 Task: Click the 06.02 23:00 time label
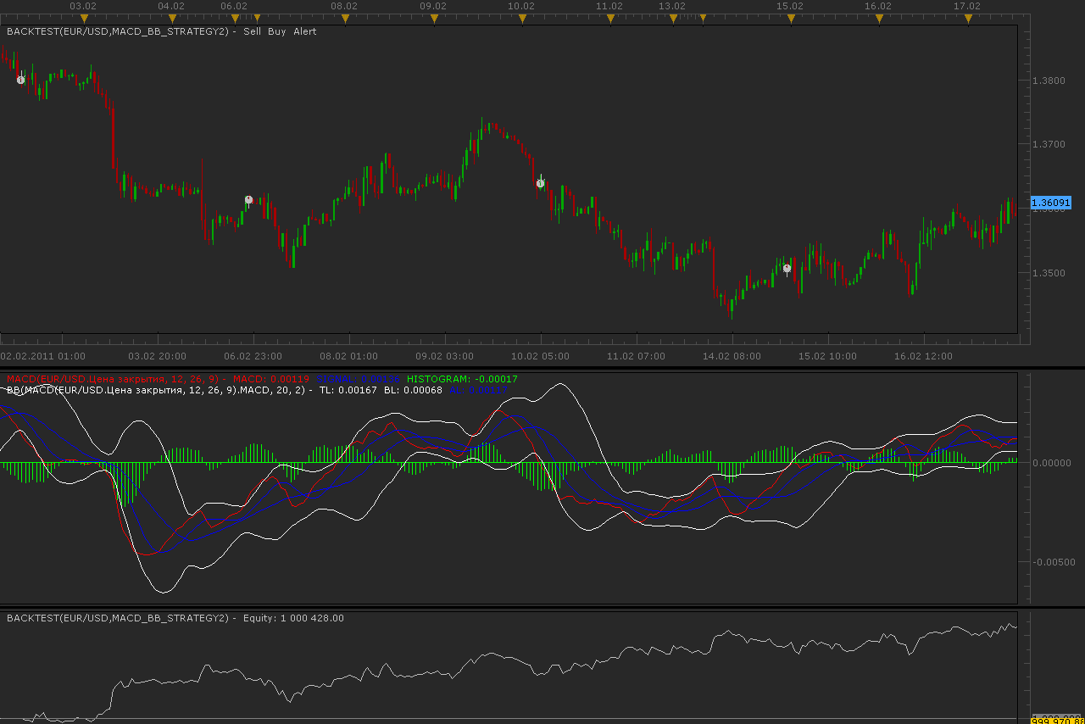click(253, 356)
